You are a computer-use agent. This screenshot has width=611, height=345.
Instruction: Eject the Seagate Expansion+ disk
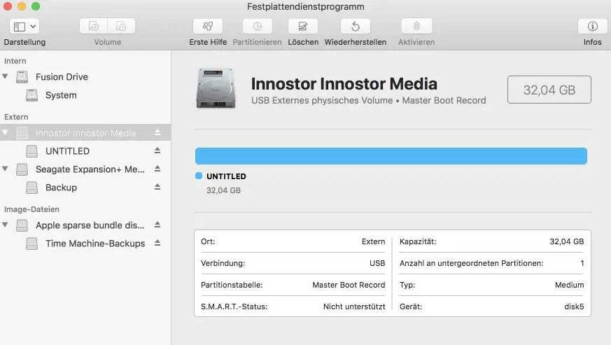157,169
